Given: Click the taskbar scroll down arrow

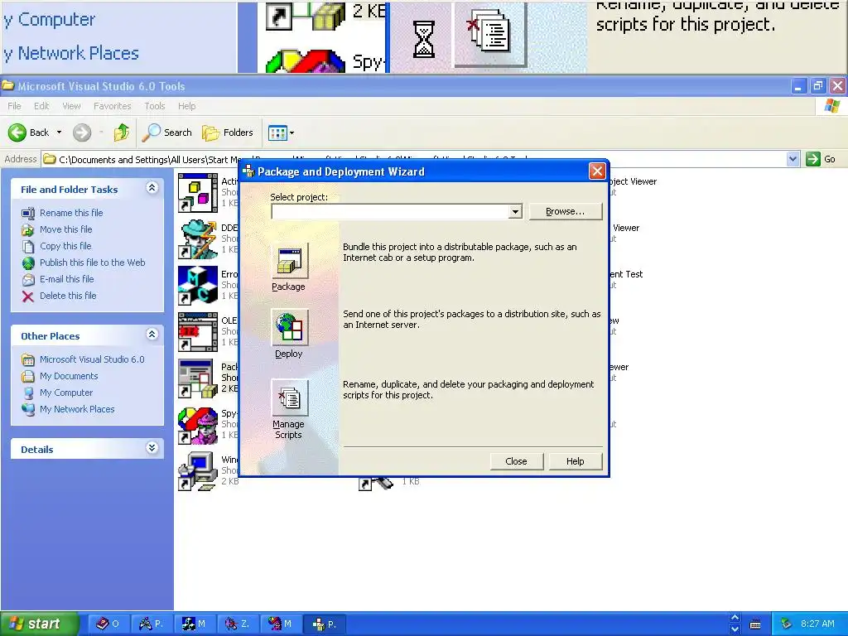Looking at the screenshot, I should [x=735, y=630].
